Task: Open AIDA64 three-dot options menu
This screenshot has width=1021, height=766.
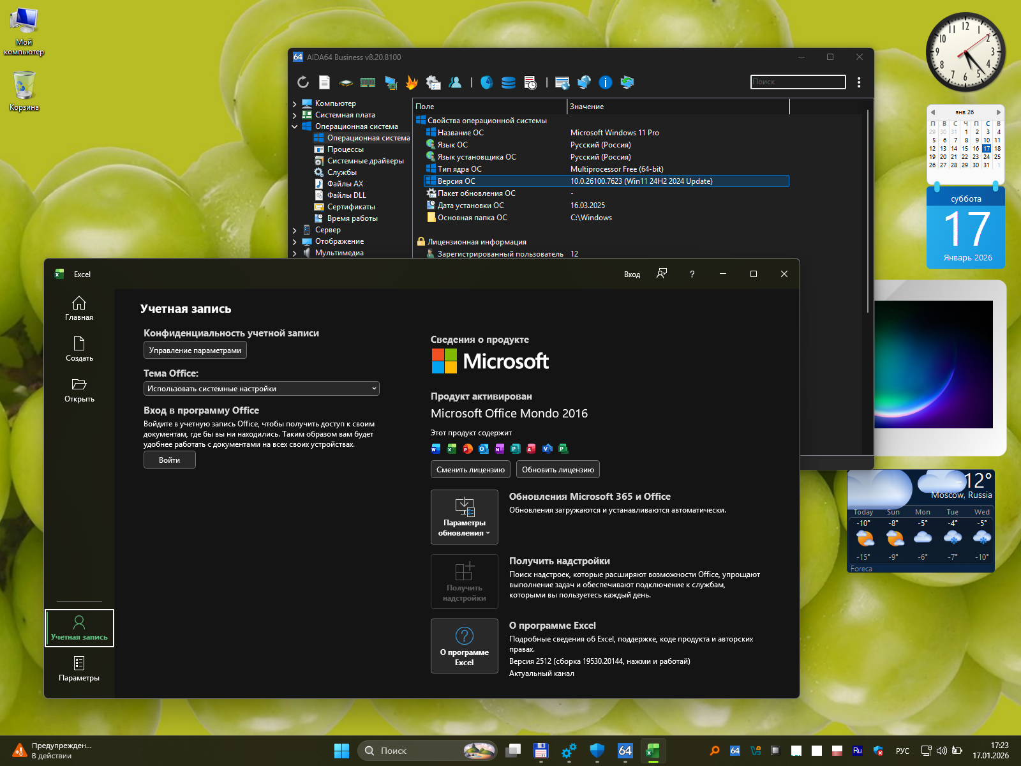Action: tap(859, 82)
